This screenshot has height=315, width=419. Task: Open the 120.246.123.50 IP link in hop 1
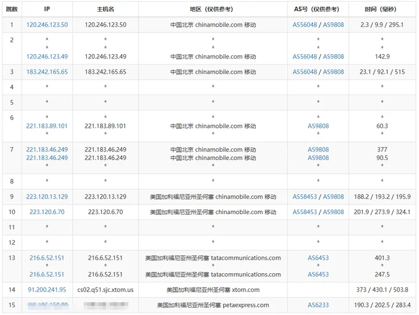47,25
